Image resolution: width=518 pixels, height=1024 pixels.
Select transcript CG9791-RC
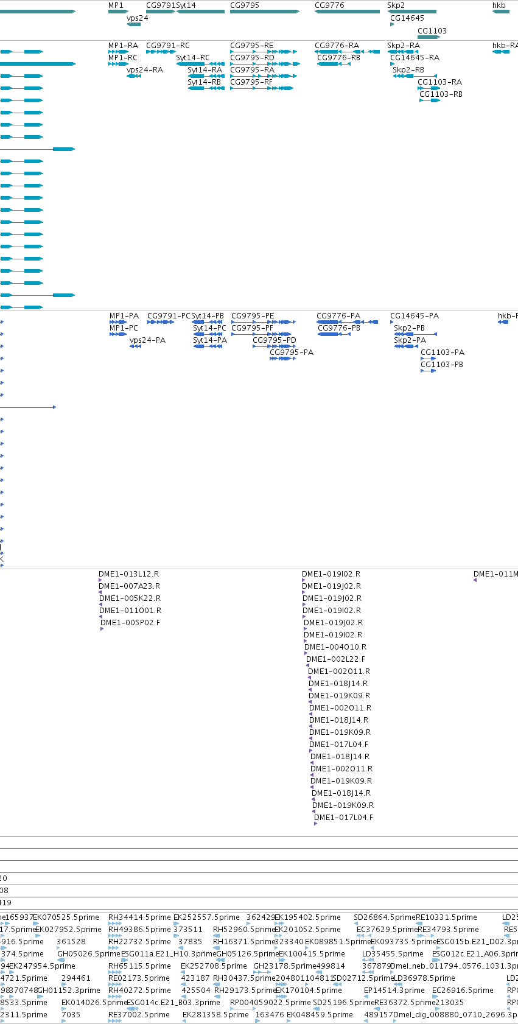(168, 46)
